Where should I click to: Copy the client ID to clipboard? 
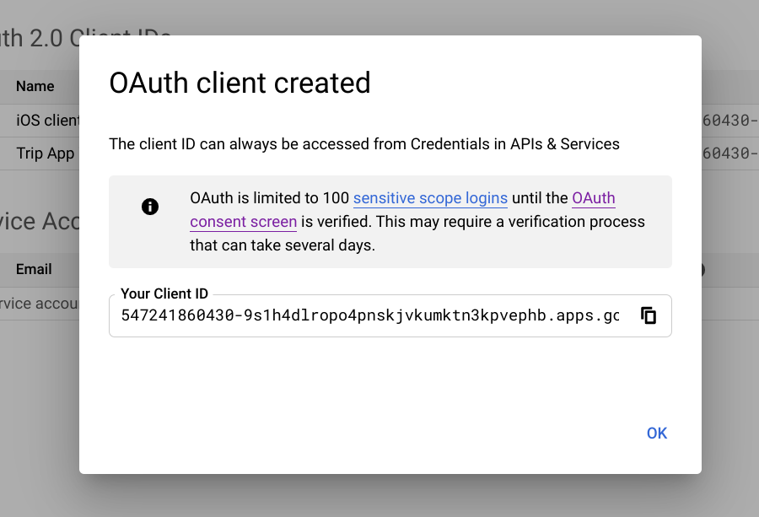click(649, 316)
